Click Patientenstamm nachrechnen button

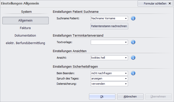point(109,26)
